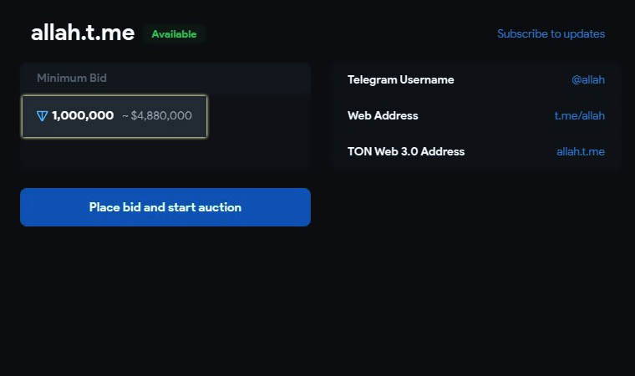Open the @allah Telegram username link
The width and height of the screenshot is (635, 376).
click(x=588, y=80)
